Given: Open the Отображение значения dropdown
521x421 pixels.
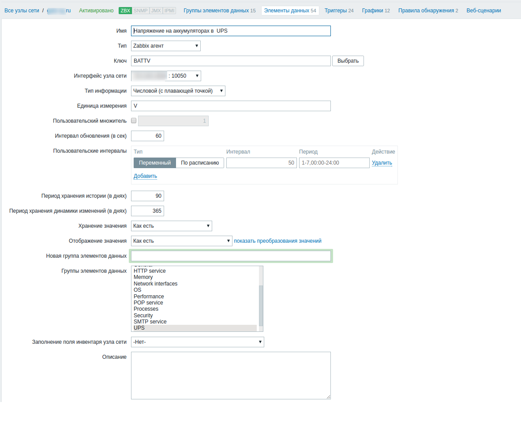Looking at the screenshot, I should (x=181, y=241).
